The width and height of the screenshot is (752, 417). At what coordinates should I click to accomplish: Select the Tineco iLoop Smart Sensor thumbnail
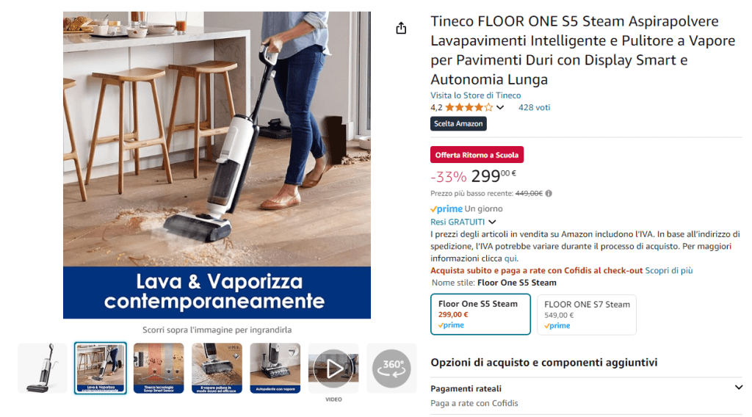coord(159,368)
